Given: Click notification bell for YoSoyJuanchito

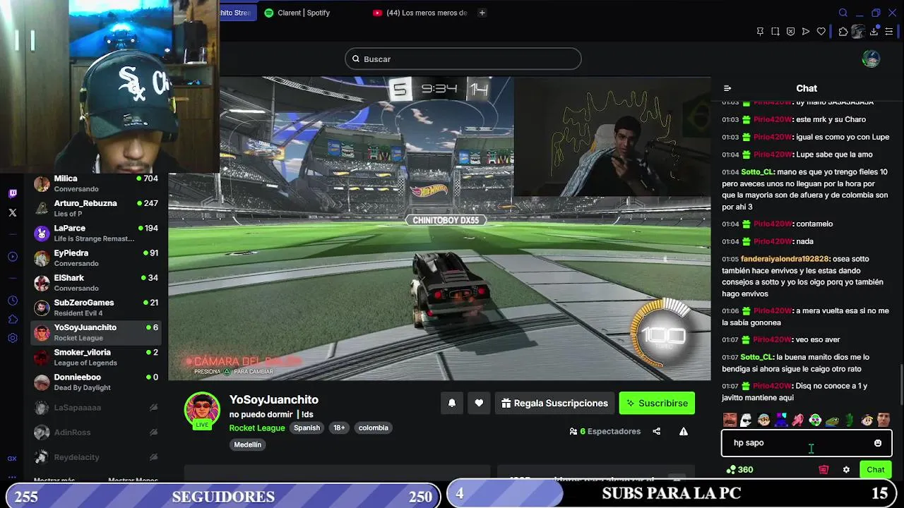Looking at the screenshot, I should [x=452, y=403].
